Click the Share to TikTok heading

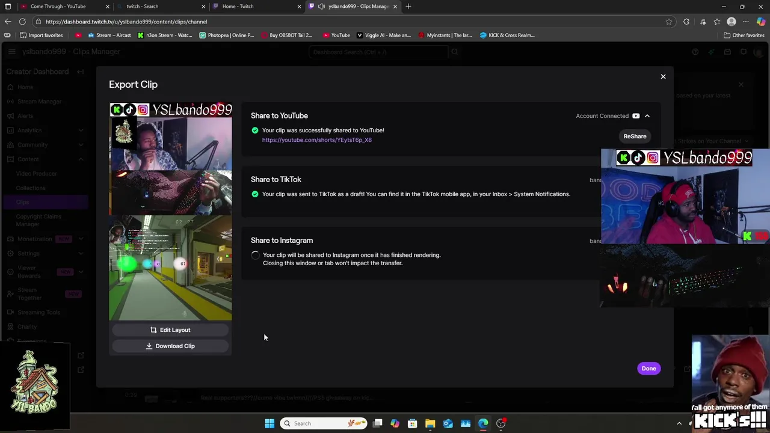pos(276,179)
